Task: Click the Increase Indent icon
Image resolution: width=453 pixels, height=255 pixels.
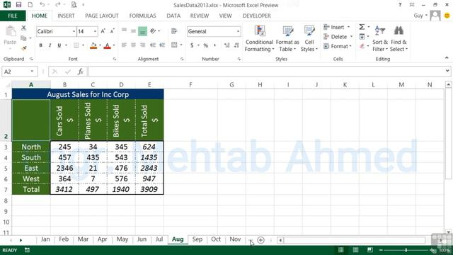Action: pos(162,45)
